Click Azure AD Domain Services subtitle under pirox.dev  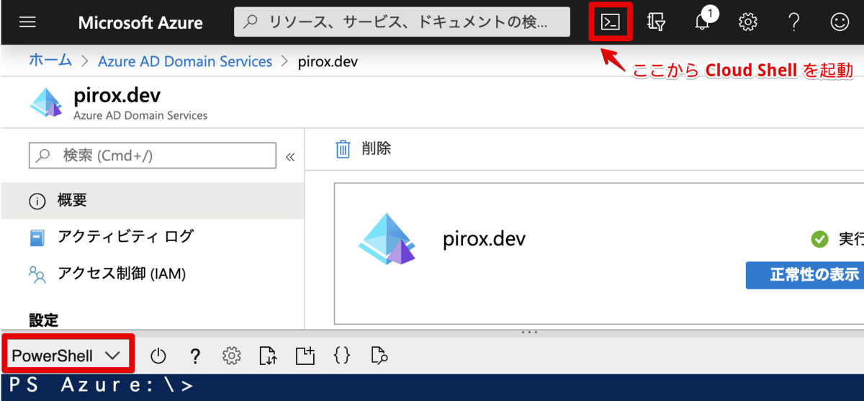point(140,115)
